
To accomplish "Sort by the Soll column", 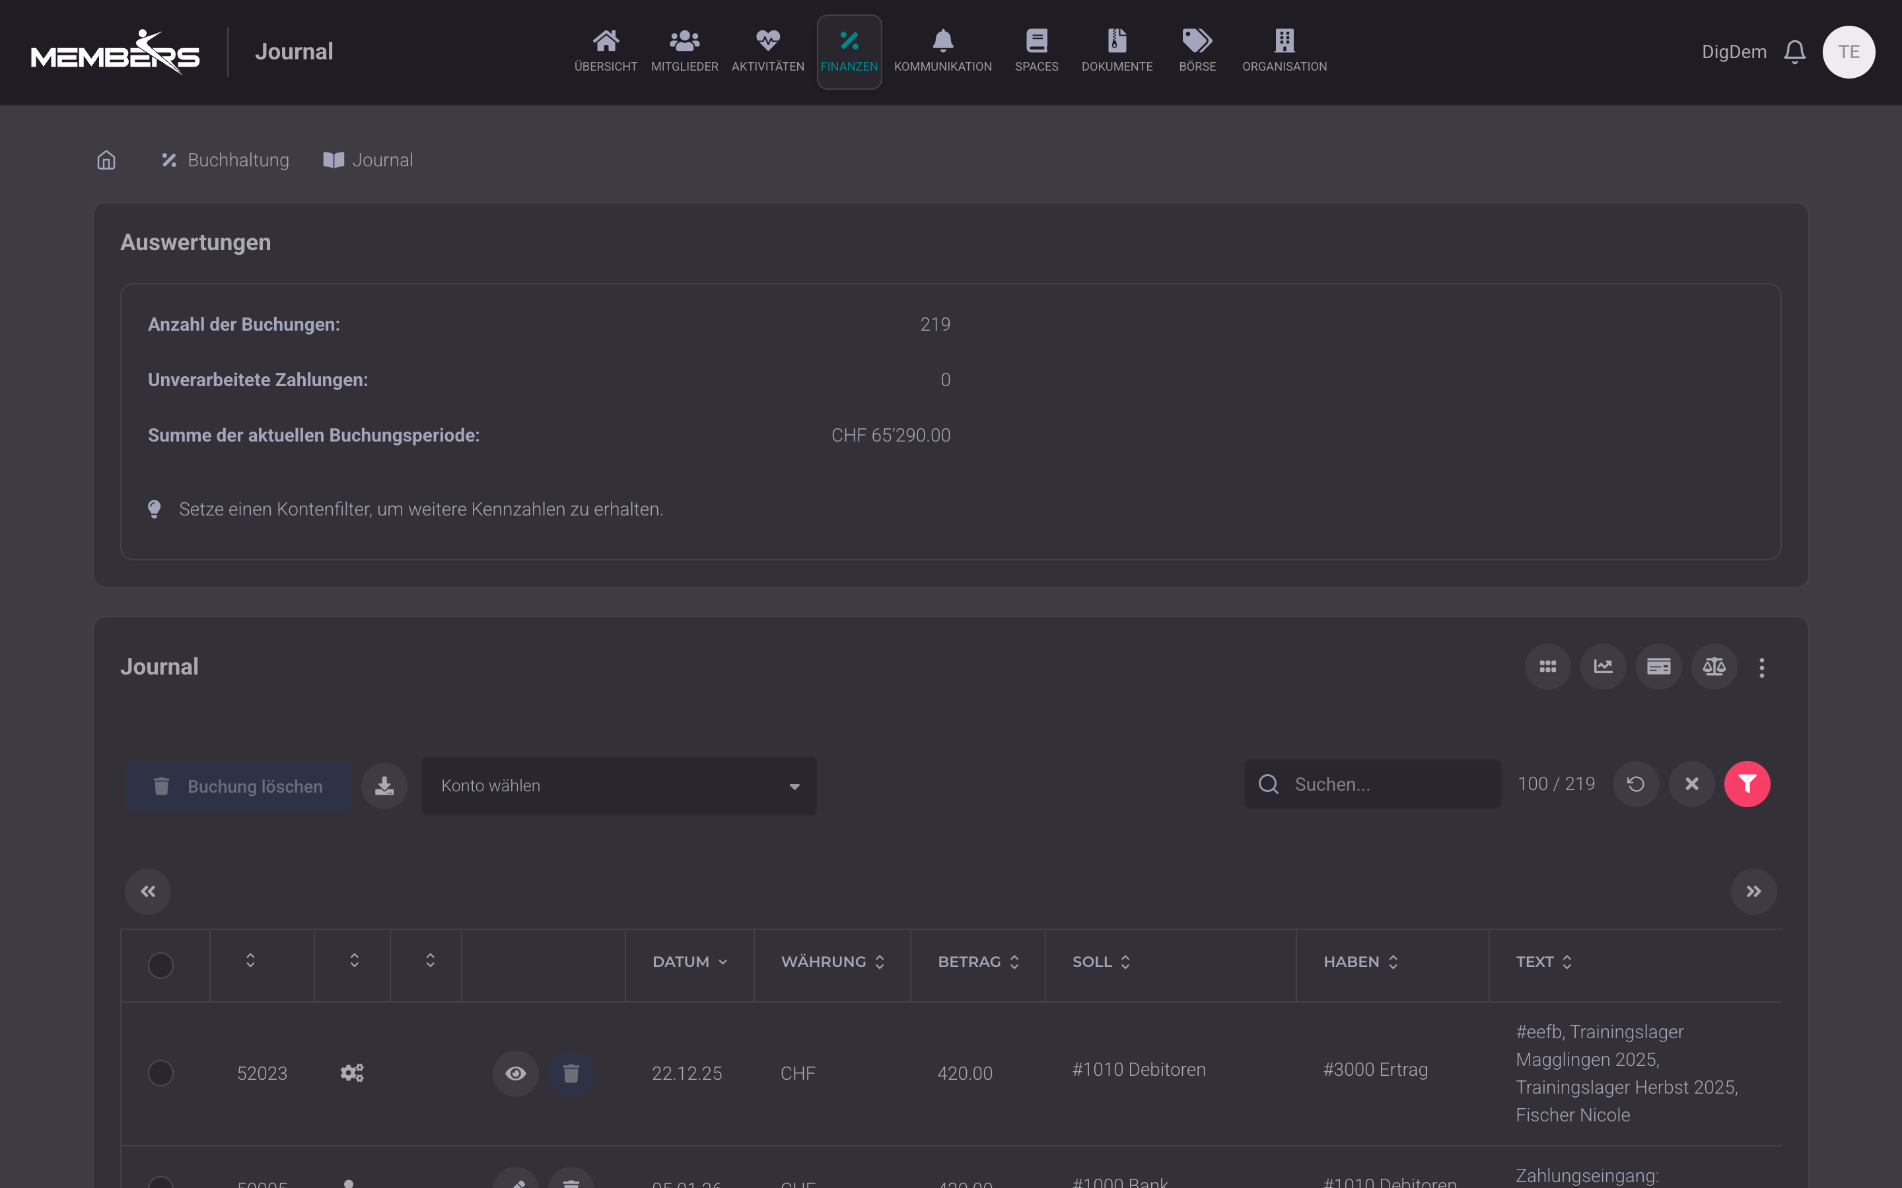I will pos(1101,962).
